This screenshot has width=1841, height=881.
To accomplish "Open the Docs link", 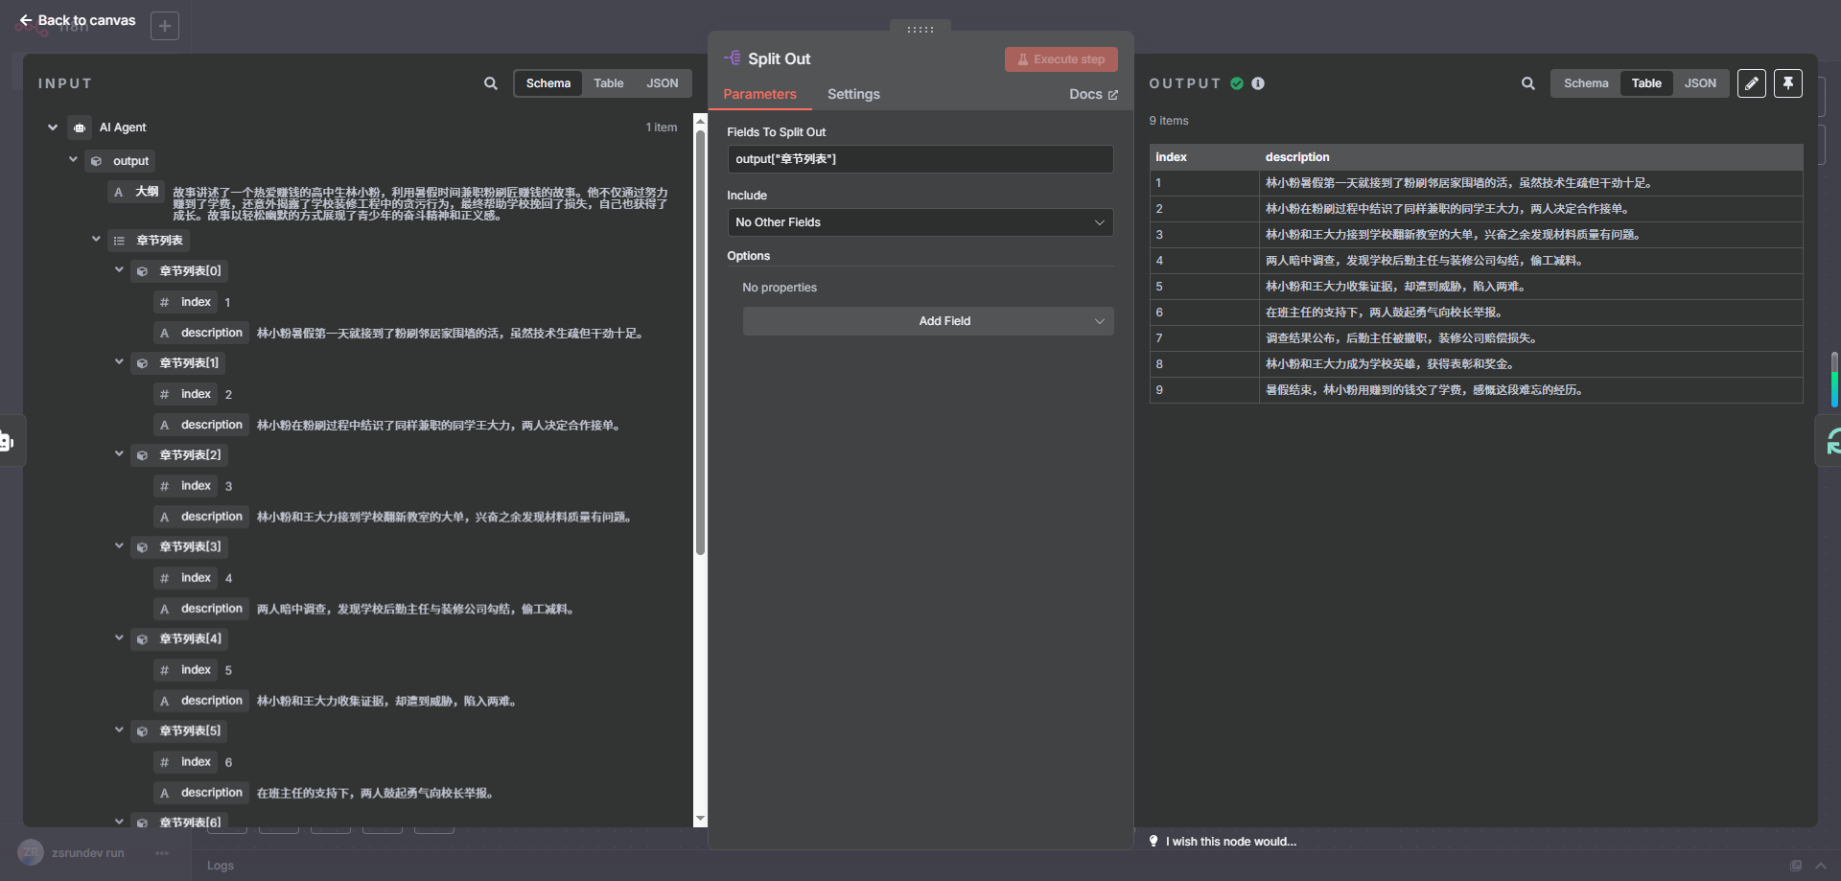I will click(1092, 94).
